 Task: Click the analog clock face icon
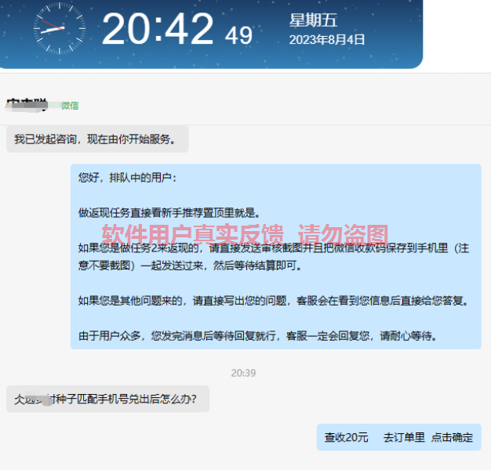[60, 28]
